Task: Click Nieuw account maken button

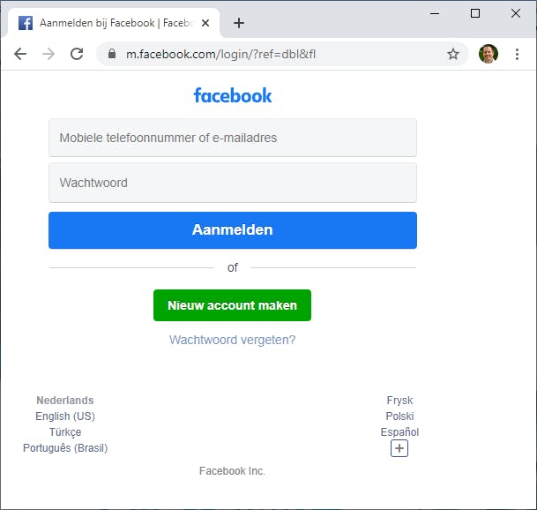Action: pos(232,305)
